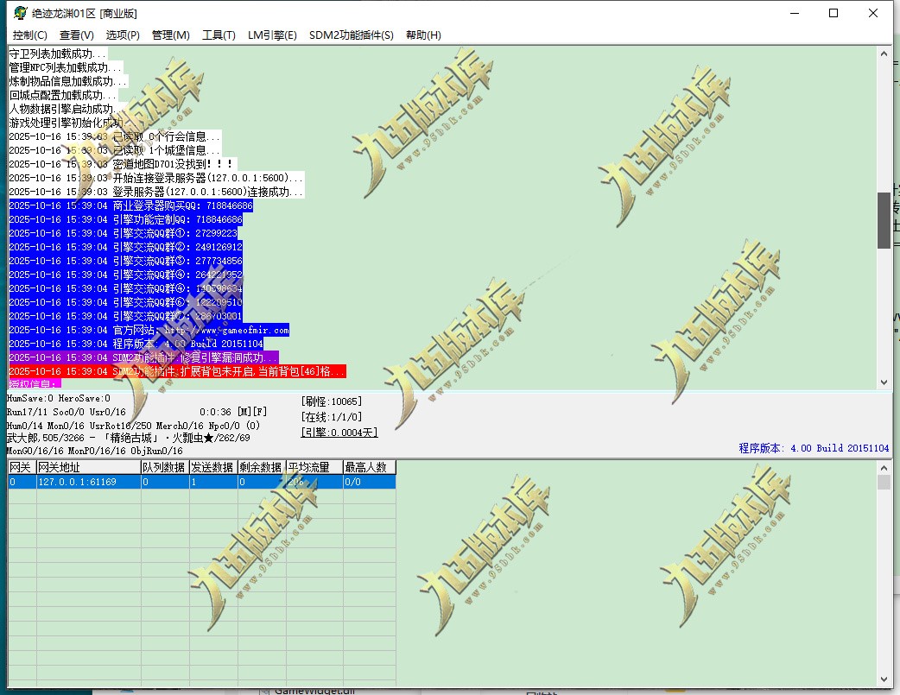Close the 绝迹龙渊01区 window
The image size is (900, 695).
coord(873,13)
